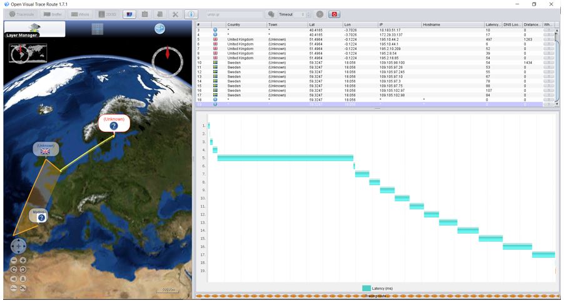Viewport: 564px width, 303px height.
Task: Click the Sweden country cell in row 15
Action: point(246,86)
